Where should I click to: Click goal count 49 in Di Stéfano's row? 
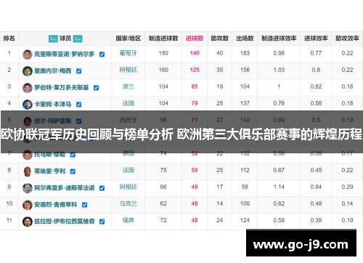[195, 187]
